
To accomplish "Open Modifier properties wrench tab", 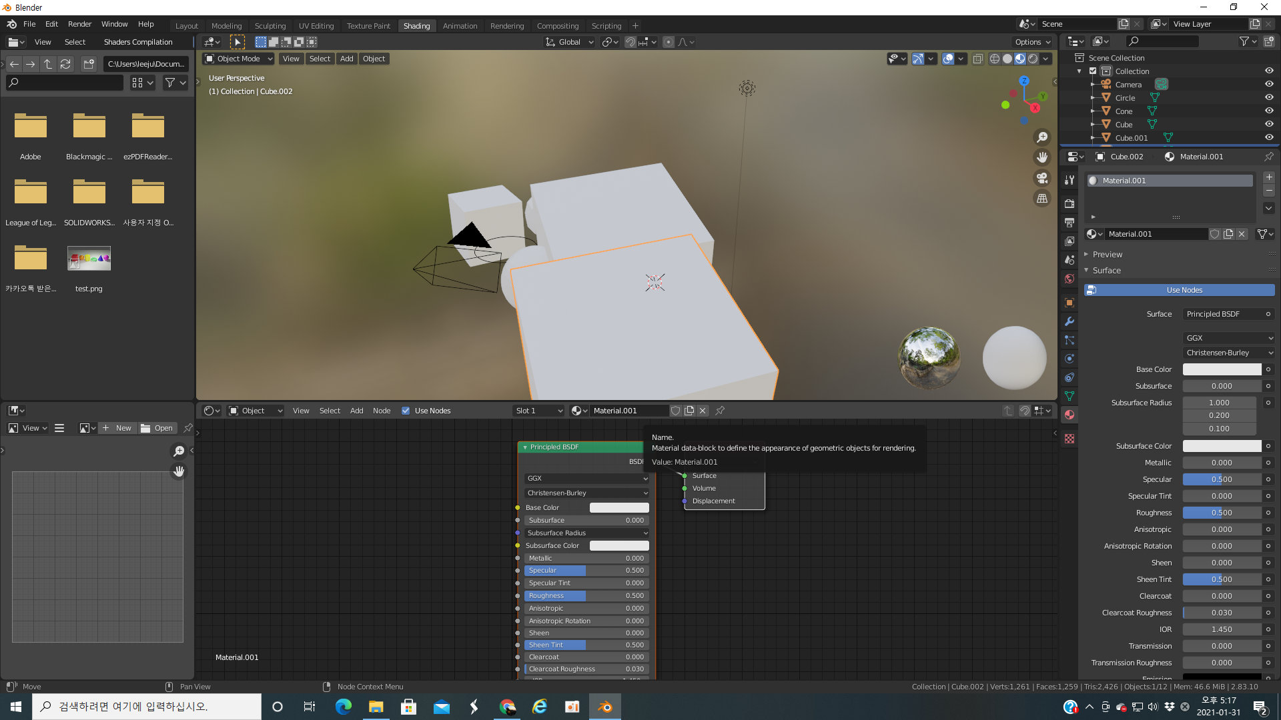I will pos(1070,321).
